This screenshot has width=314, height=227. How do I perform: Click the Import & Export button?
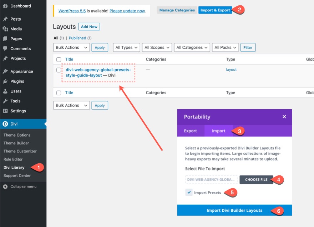tap(215, 10)
